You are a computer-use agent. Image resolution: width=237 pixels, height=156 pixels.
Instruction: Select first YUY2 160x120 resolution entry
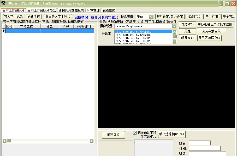tap(143, 38)
